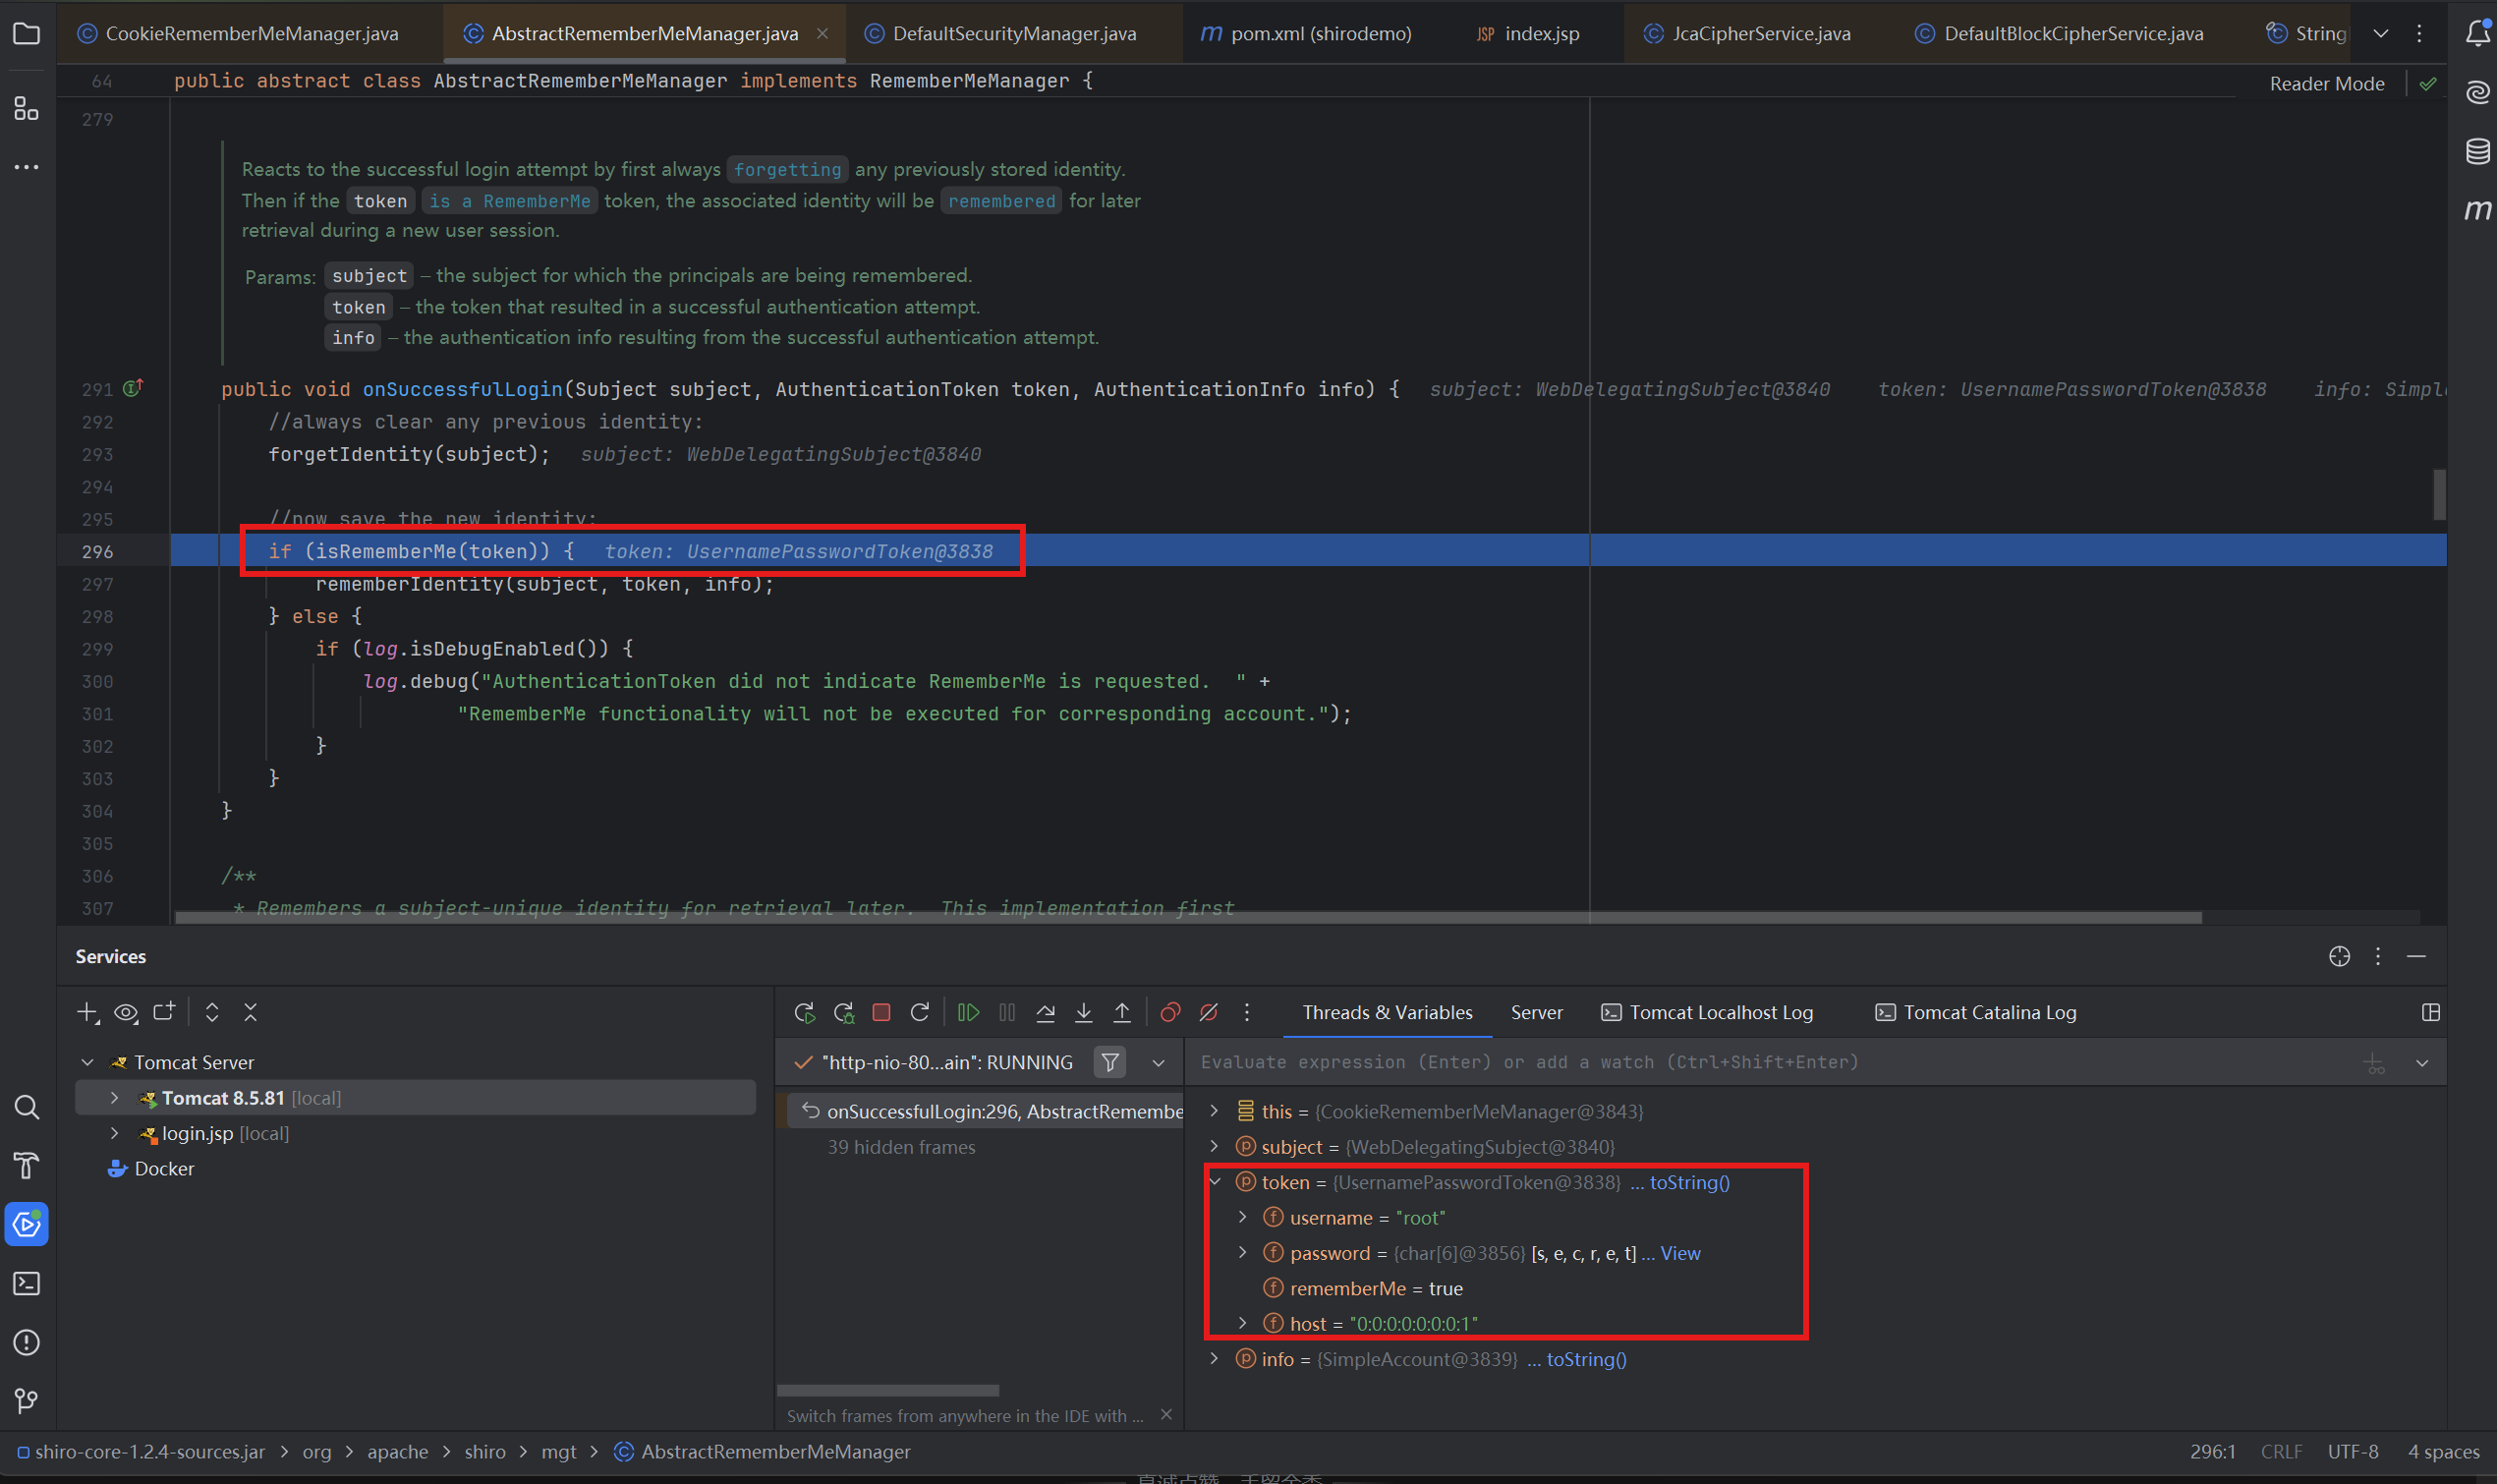
Task: Open the View Breakpoints dialog
Action: click(x=1169, y=1012)
